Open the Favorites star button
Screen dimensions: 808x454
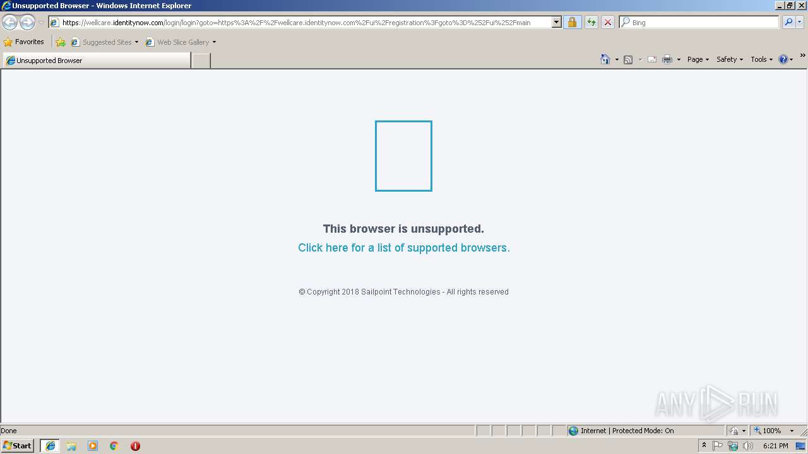(24, 42)
